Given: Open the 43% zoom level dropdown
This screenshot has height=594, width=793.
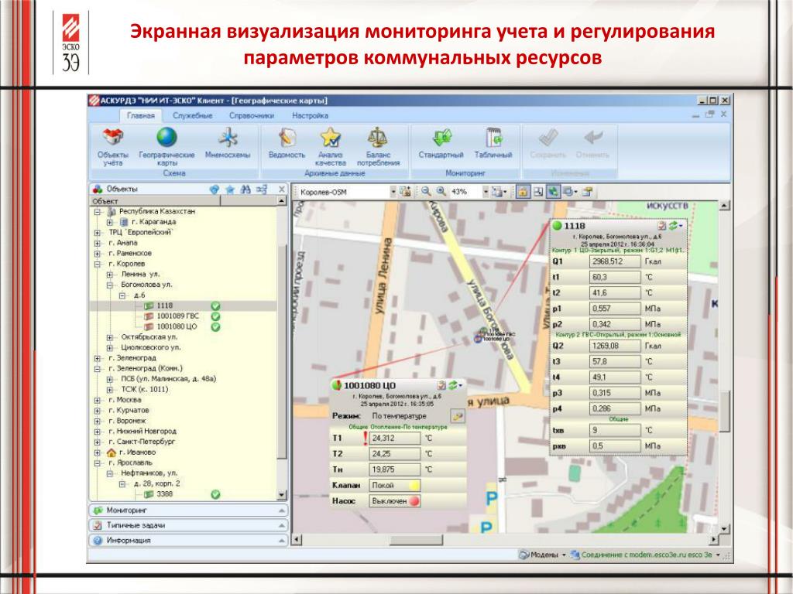Looking at the screenshot, I should pyautogui.click(x=486, y=192).
